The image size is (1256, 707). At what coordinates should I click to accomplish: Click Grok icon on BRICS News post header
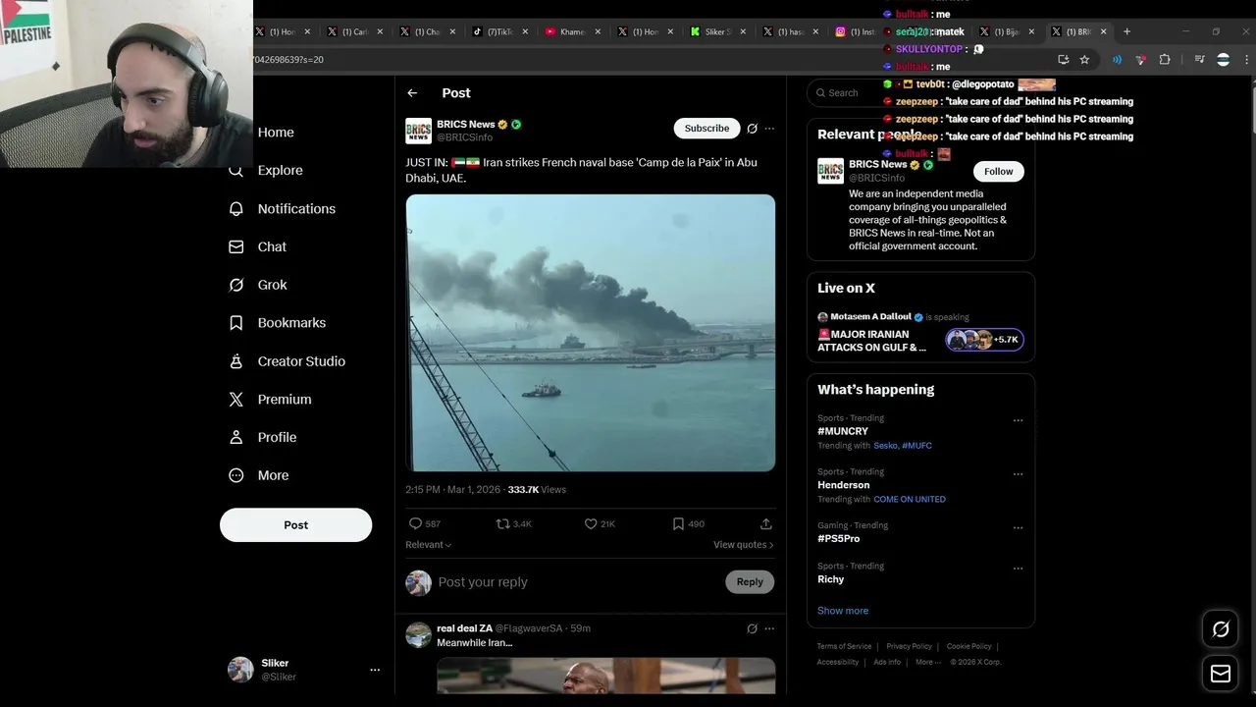tap(752, 129)
